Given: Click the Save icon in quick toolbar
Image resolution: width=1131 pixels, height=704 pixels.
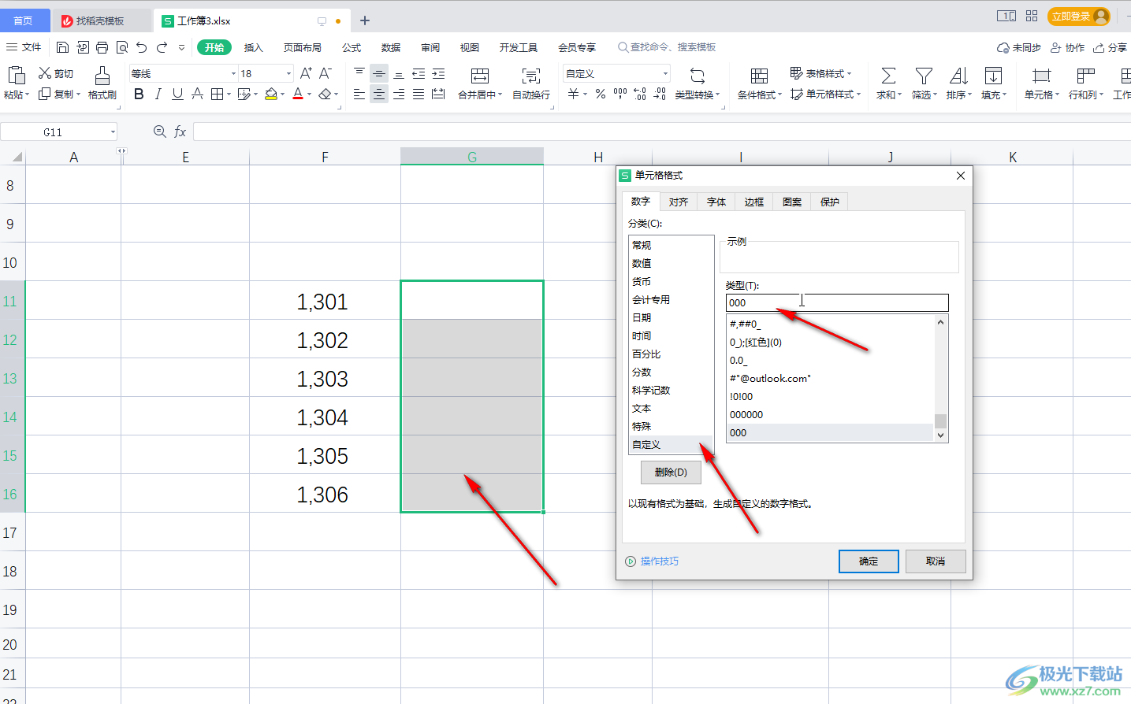Looking at the screenshot, I should pos(63,47).
